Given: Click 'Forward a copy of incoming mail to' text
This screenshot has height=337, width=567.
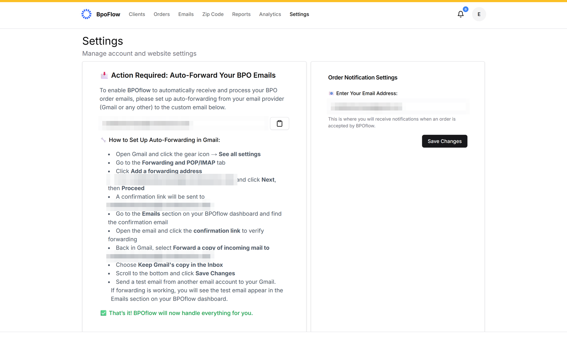Looking at the screenshot, I should point(221,248).
